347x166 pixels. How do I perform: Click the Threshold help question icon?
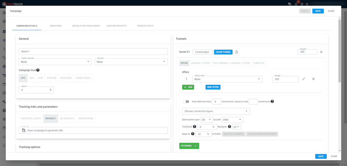[195, 127]
